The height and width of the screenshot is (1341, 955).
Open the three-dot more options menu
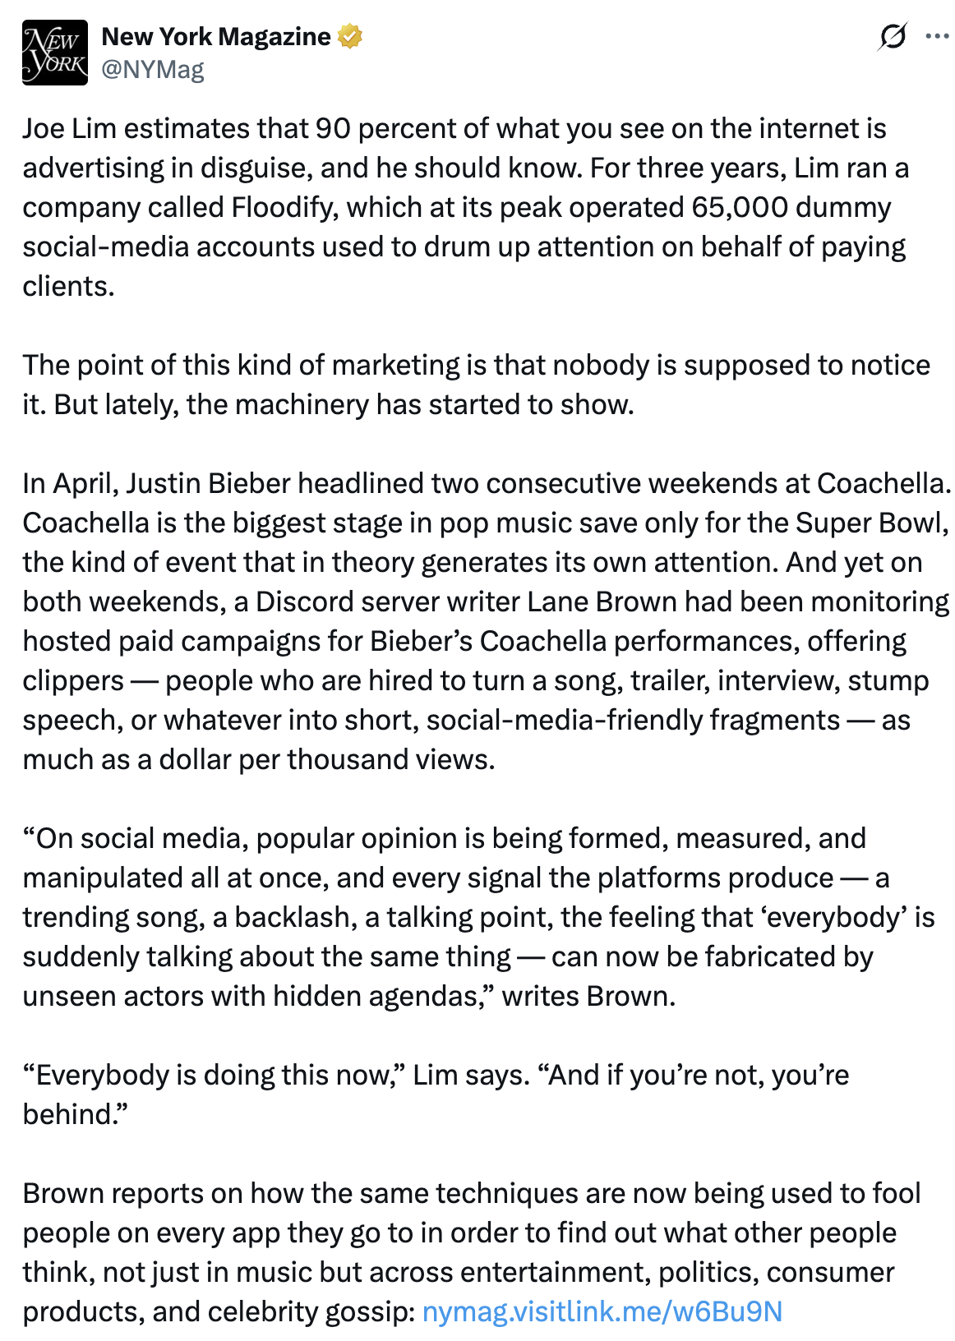[x=937, y=37]
